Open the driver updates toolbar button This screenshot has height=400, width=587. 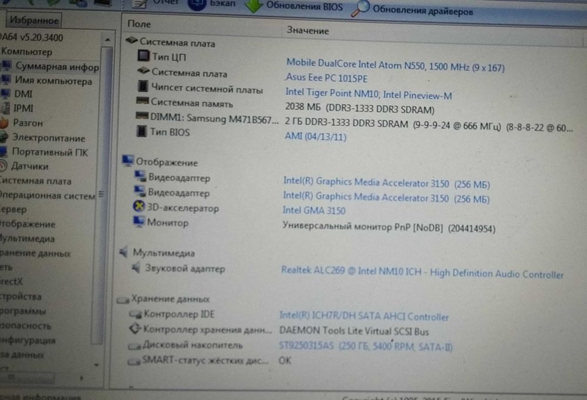pos(413,9)
